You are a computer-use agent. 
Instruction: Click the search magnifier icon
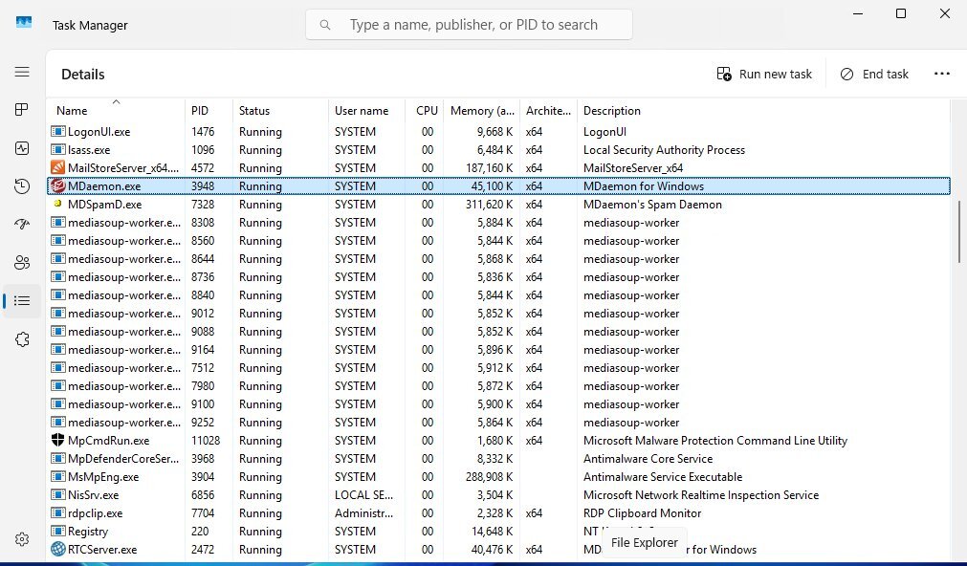coord(325,25)
